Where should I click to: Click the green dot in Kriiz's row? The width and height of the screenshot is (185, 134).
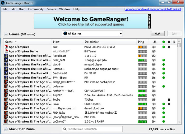pyautogui.click(x=164, y=47)
